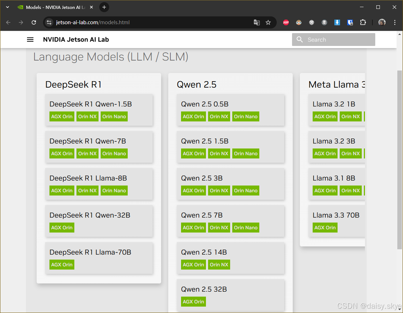Open DeepSeek R1 Llama-70B model card

(x=99, y=258)
